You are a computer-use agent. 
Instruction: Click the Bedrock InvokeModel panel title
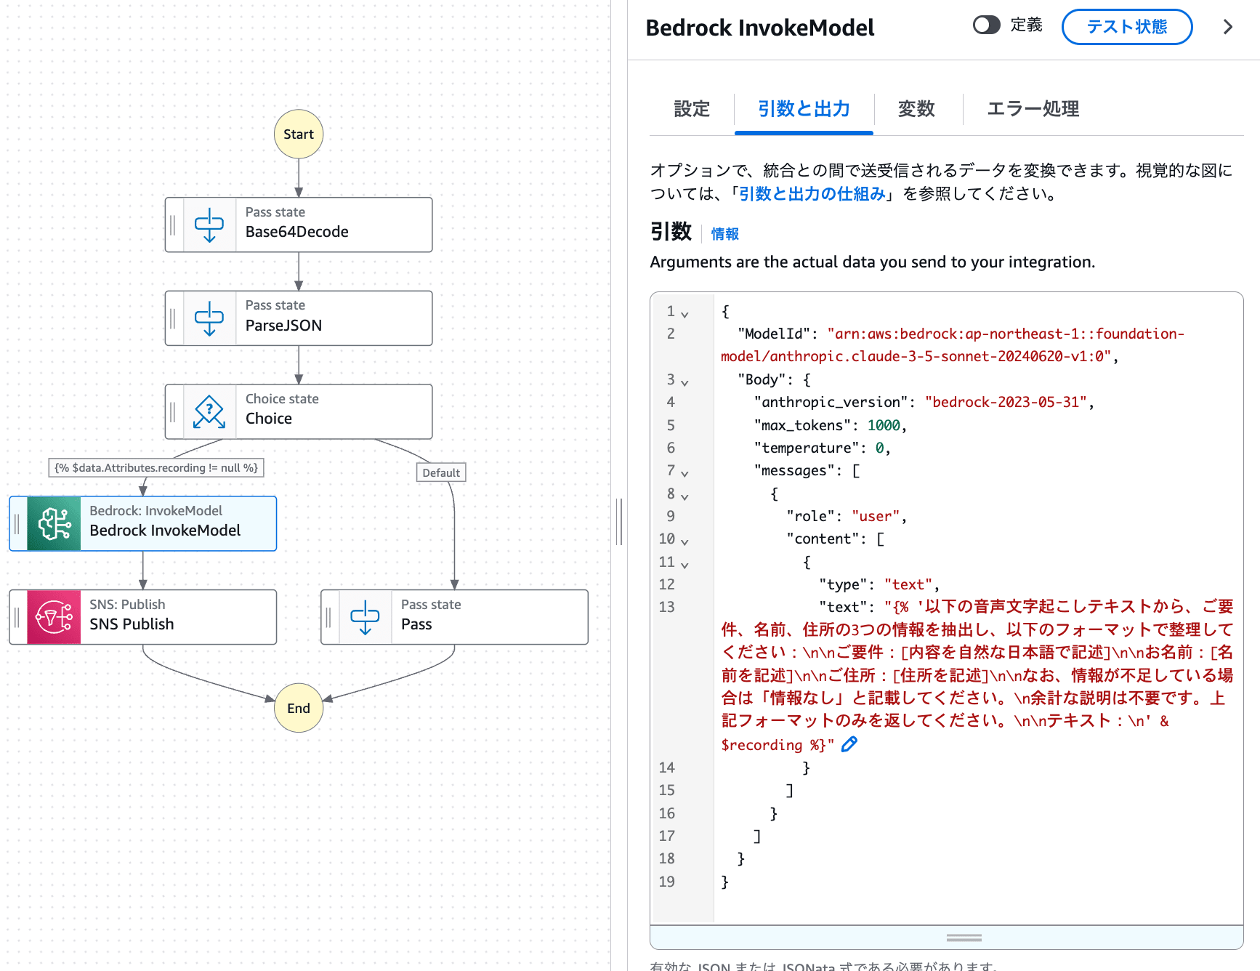click(x=760, y=28)
